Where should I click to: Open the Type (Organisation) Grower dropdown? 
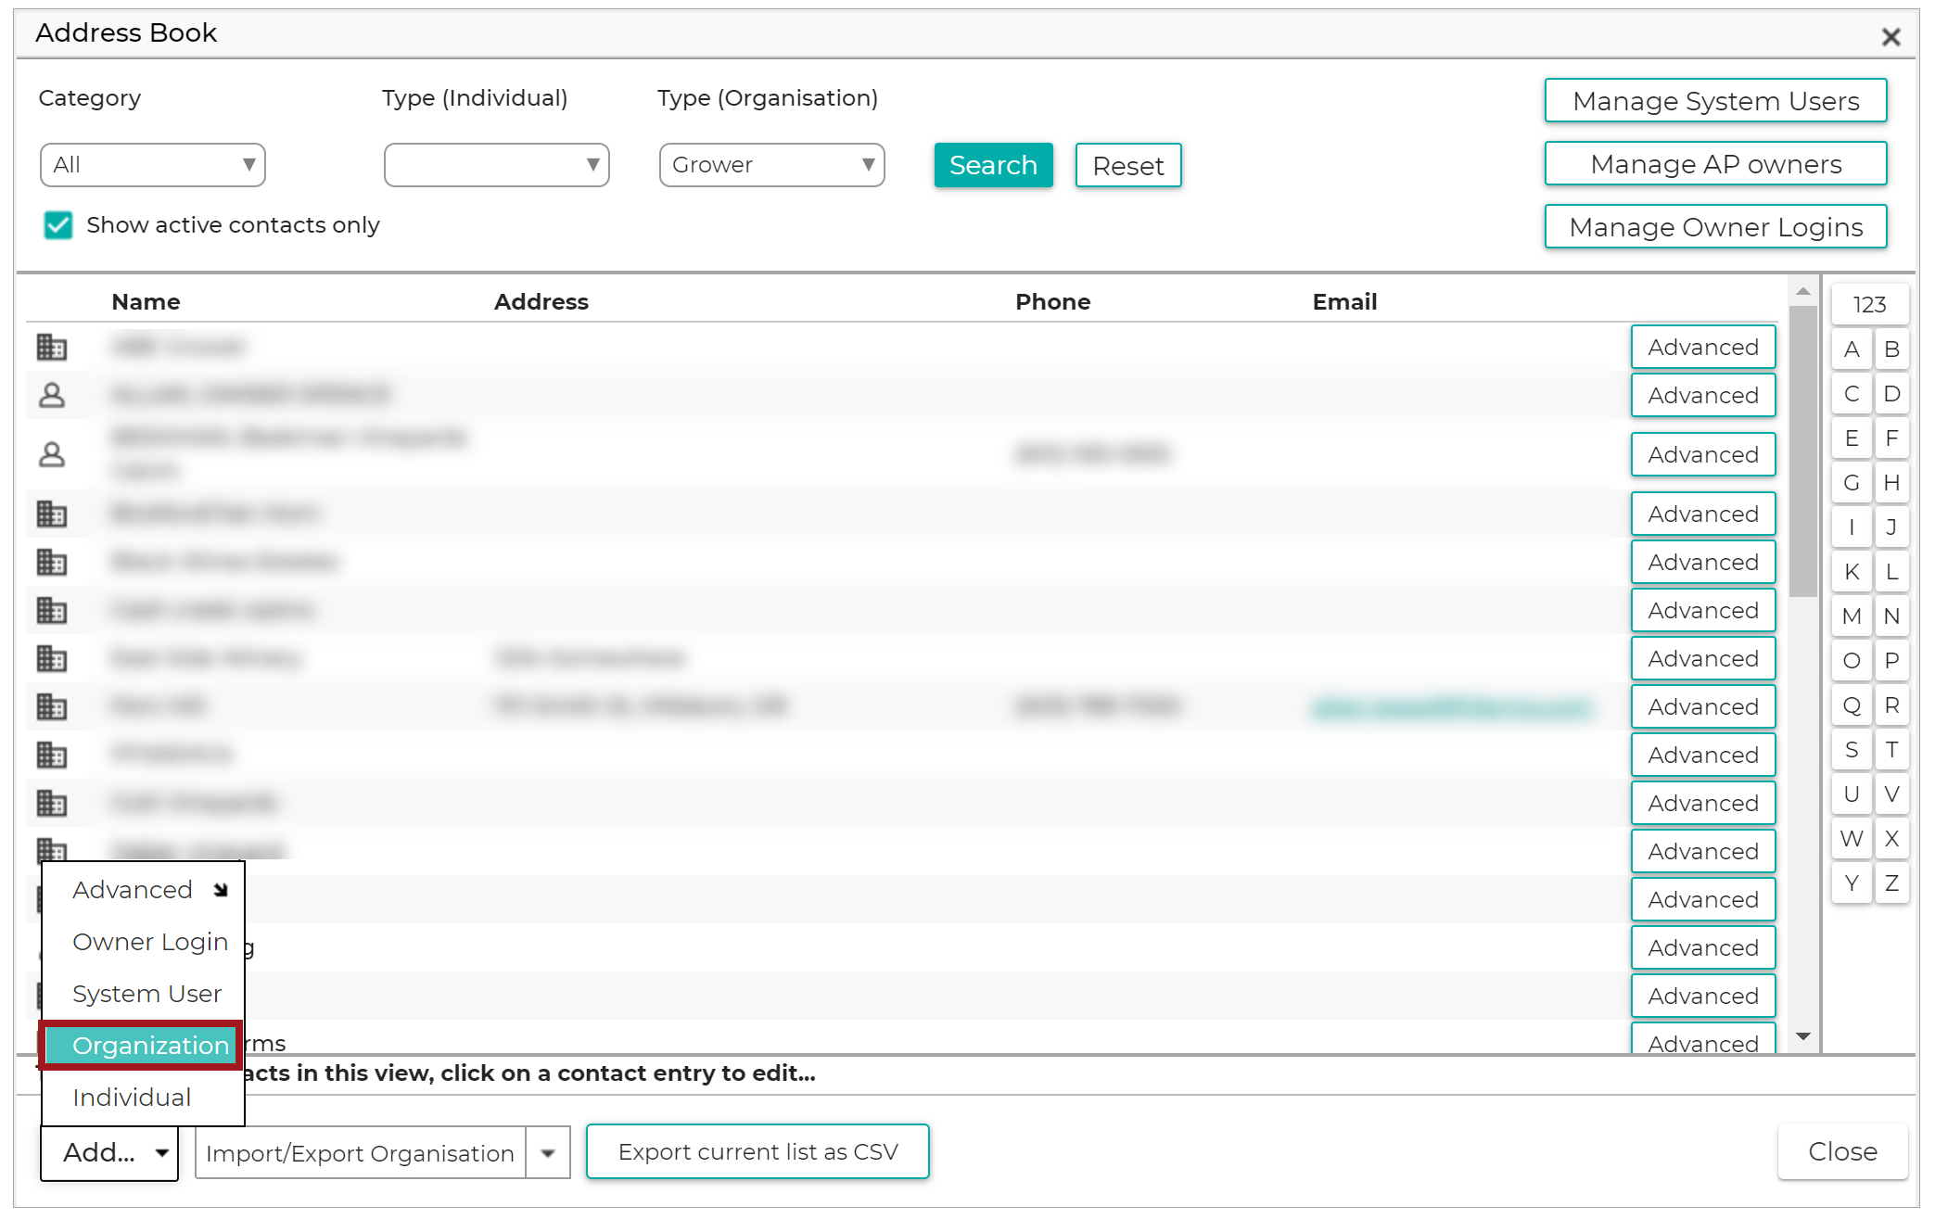(x=771, y=165)
